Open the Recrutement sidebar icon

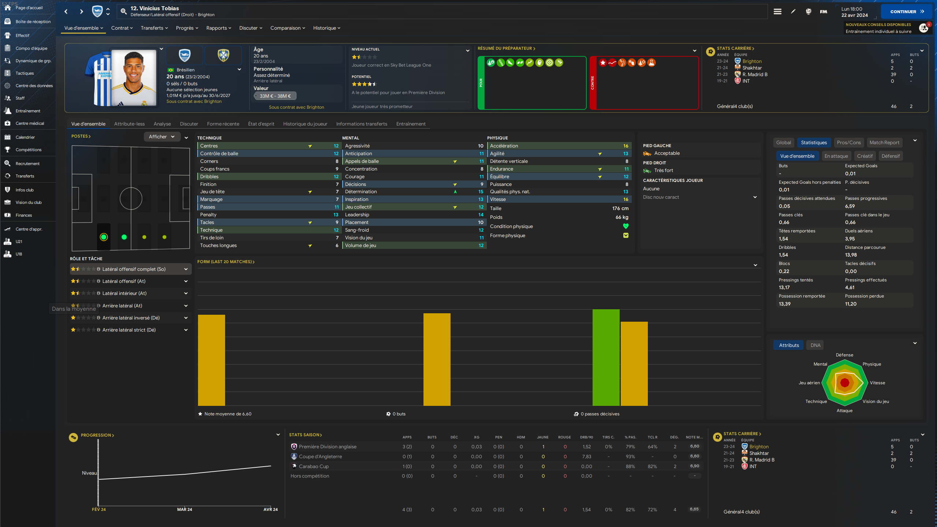tap(7, 164)
